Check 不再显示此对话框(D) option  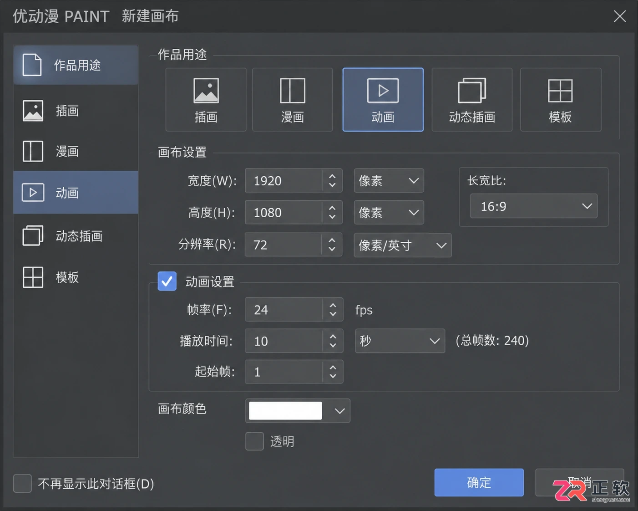click(22, 483)
